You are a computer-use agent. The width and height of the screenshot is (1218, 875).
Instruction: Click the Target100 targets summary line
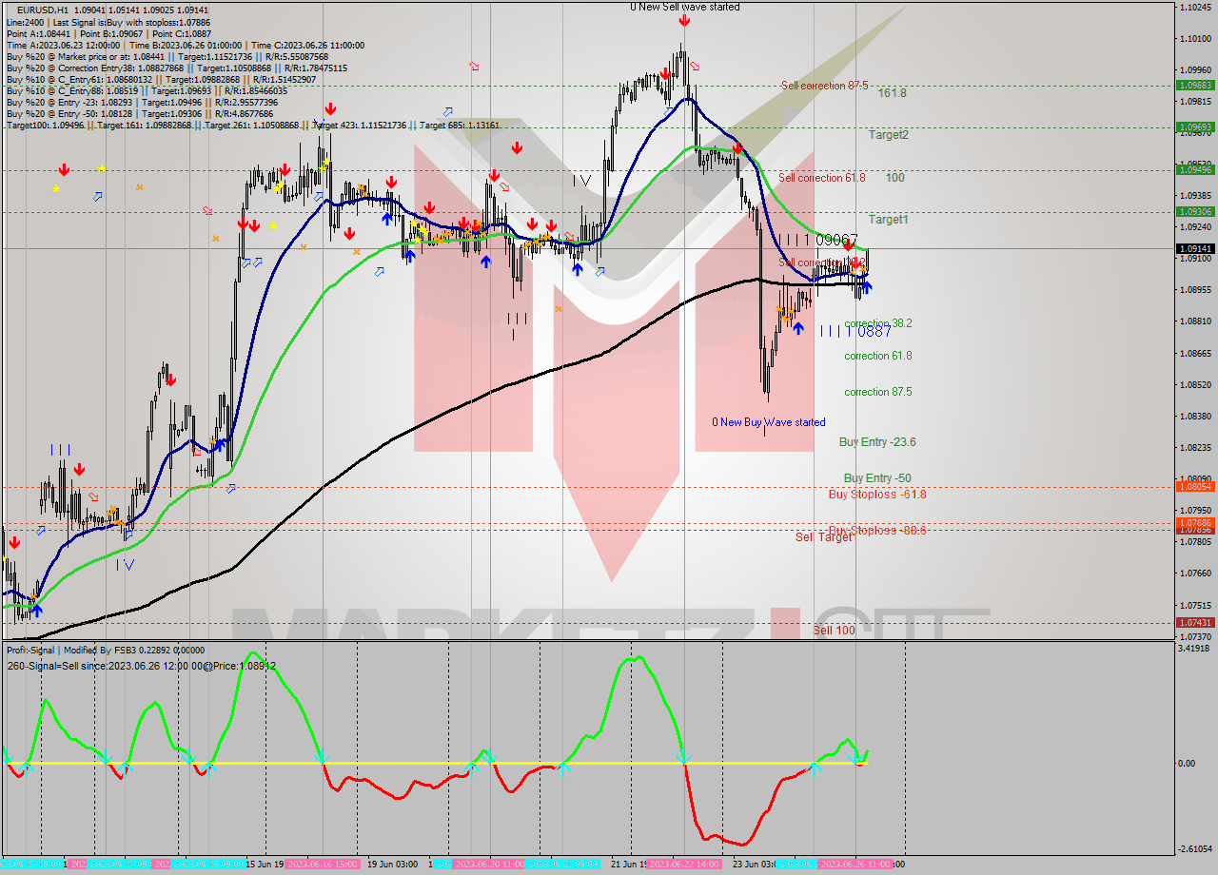click(x=253, y=126)
